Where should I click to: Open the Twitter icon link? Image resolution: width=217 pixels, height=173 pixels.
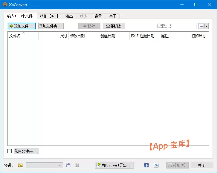(x=156, y=165)
